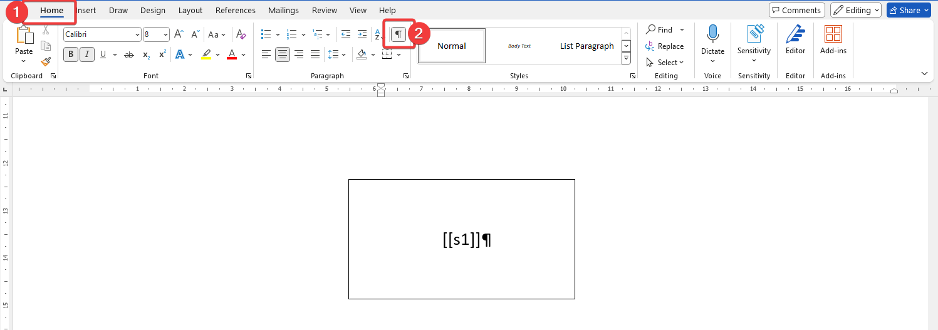Viewport: 938px width, 330px height.
Task: Highlight text with the yellow highlighter
Action: click(x=206, y=54)
